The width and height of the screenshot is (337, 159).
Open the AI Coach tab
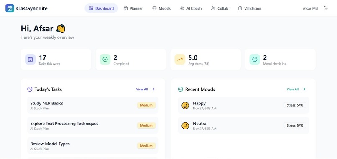(191, 8)
